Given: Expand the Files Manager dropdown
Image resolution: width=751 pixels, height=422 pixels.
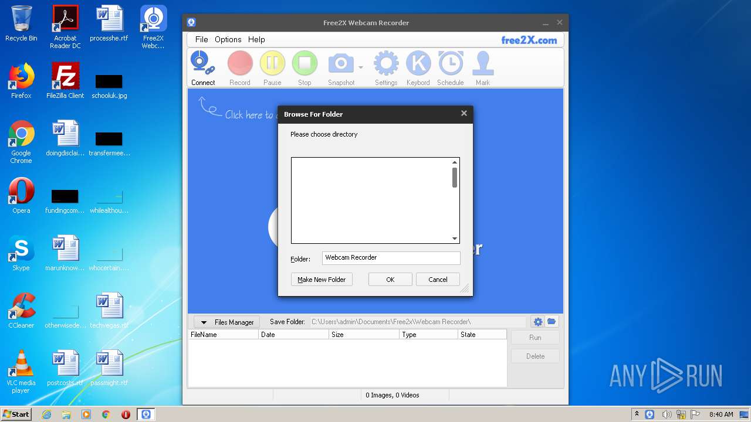Looking at the screenshot, I should (226, 322).
